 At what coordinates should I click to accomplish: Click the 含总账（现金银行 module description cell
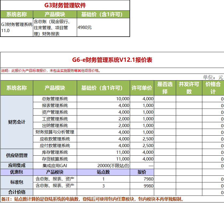point(55,27)
